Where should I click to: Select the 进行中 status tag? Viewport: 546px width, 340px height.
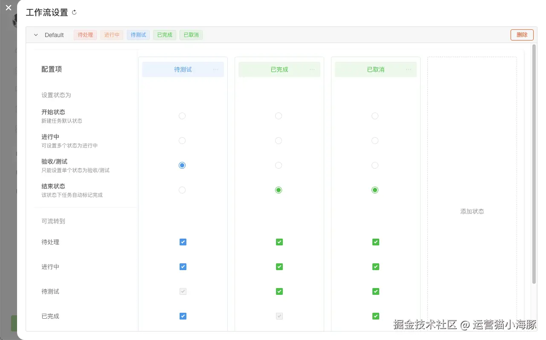[111, 35]
